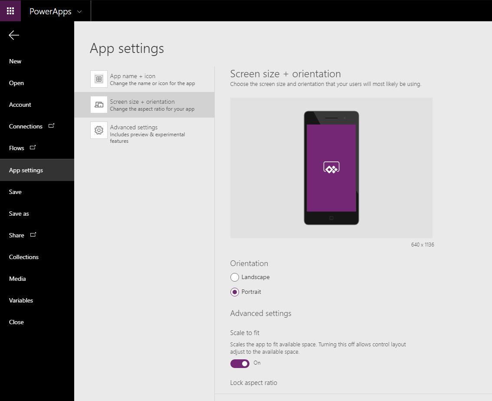This screenshot has width=492, height=401.
Task: Open external link icon beside Flows
Action: coord(33,148)
